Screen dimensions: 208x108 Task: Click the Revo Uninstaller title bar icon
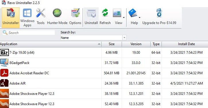click(x=4, y=3)
